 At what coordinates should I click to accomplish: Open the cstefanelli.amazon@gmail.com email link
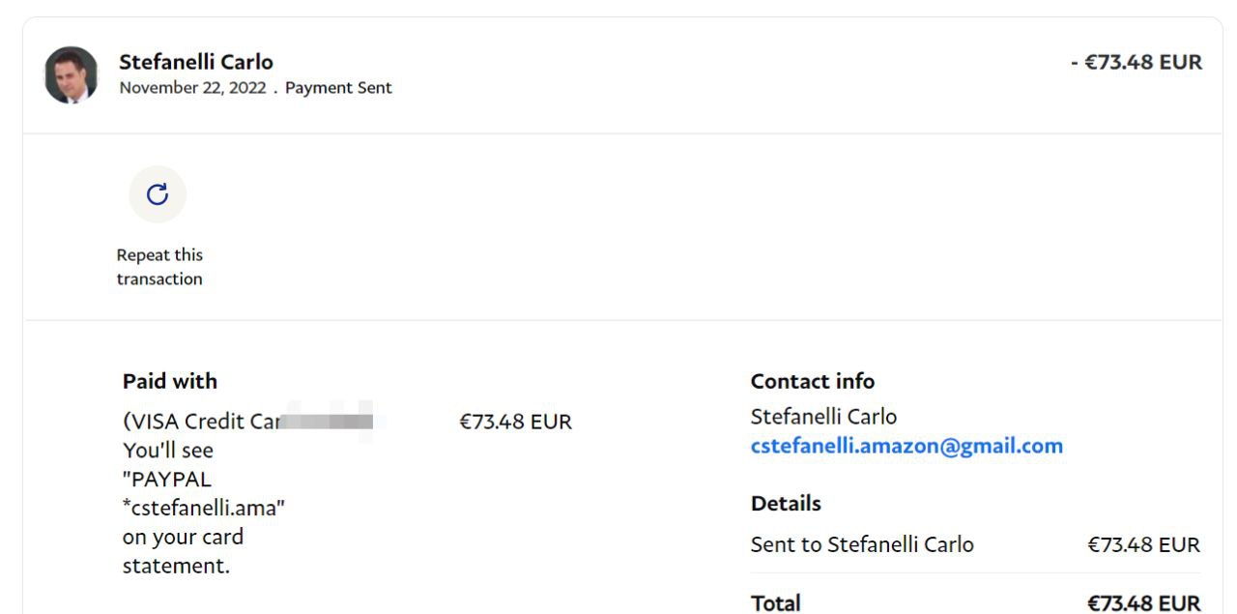(906, 446)
